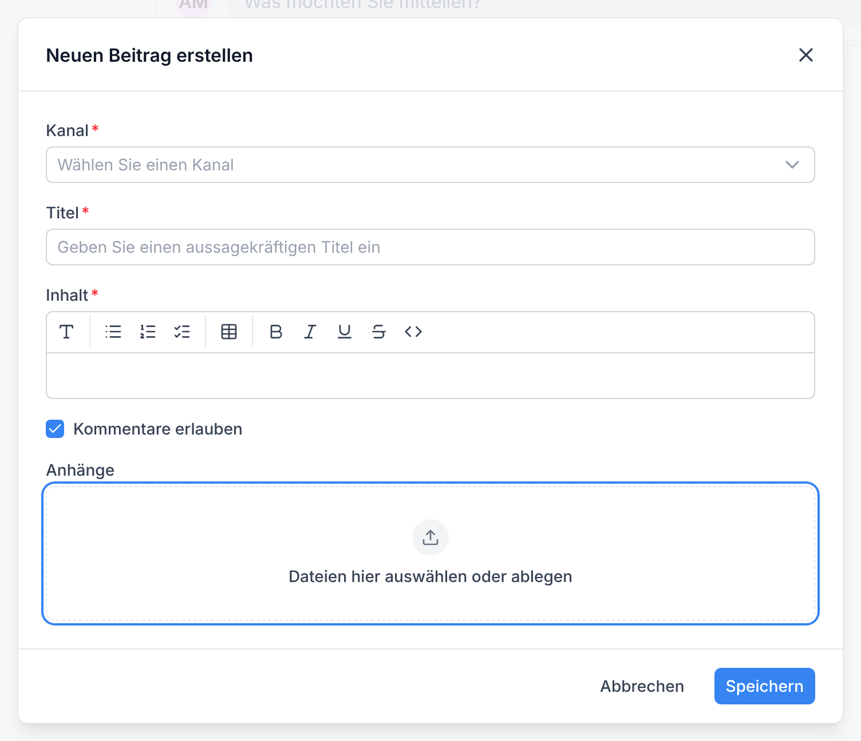Insert a bulleted list

point(113,332)
